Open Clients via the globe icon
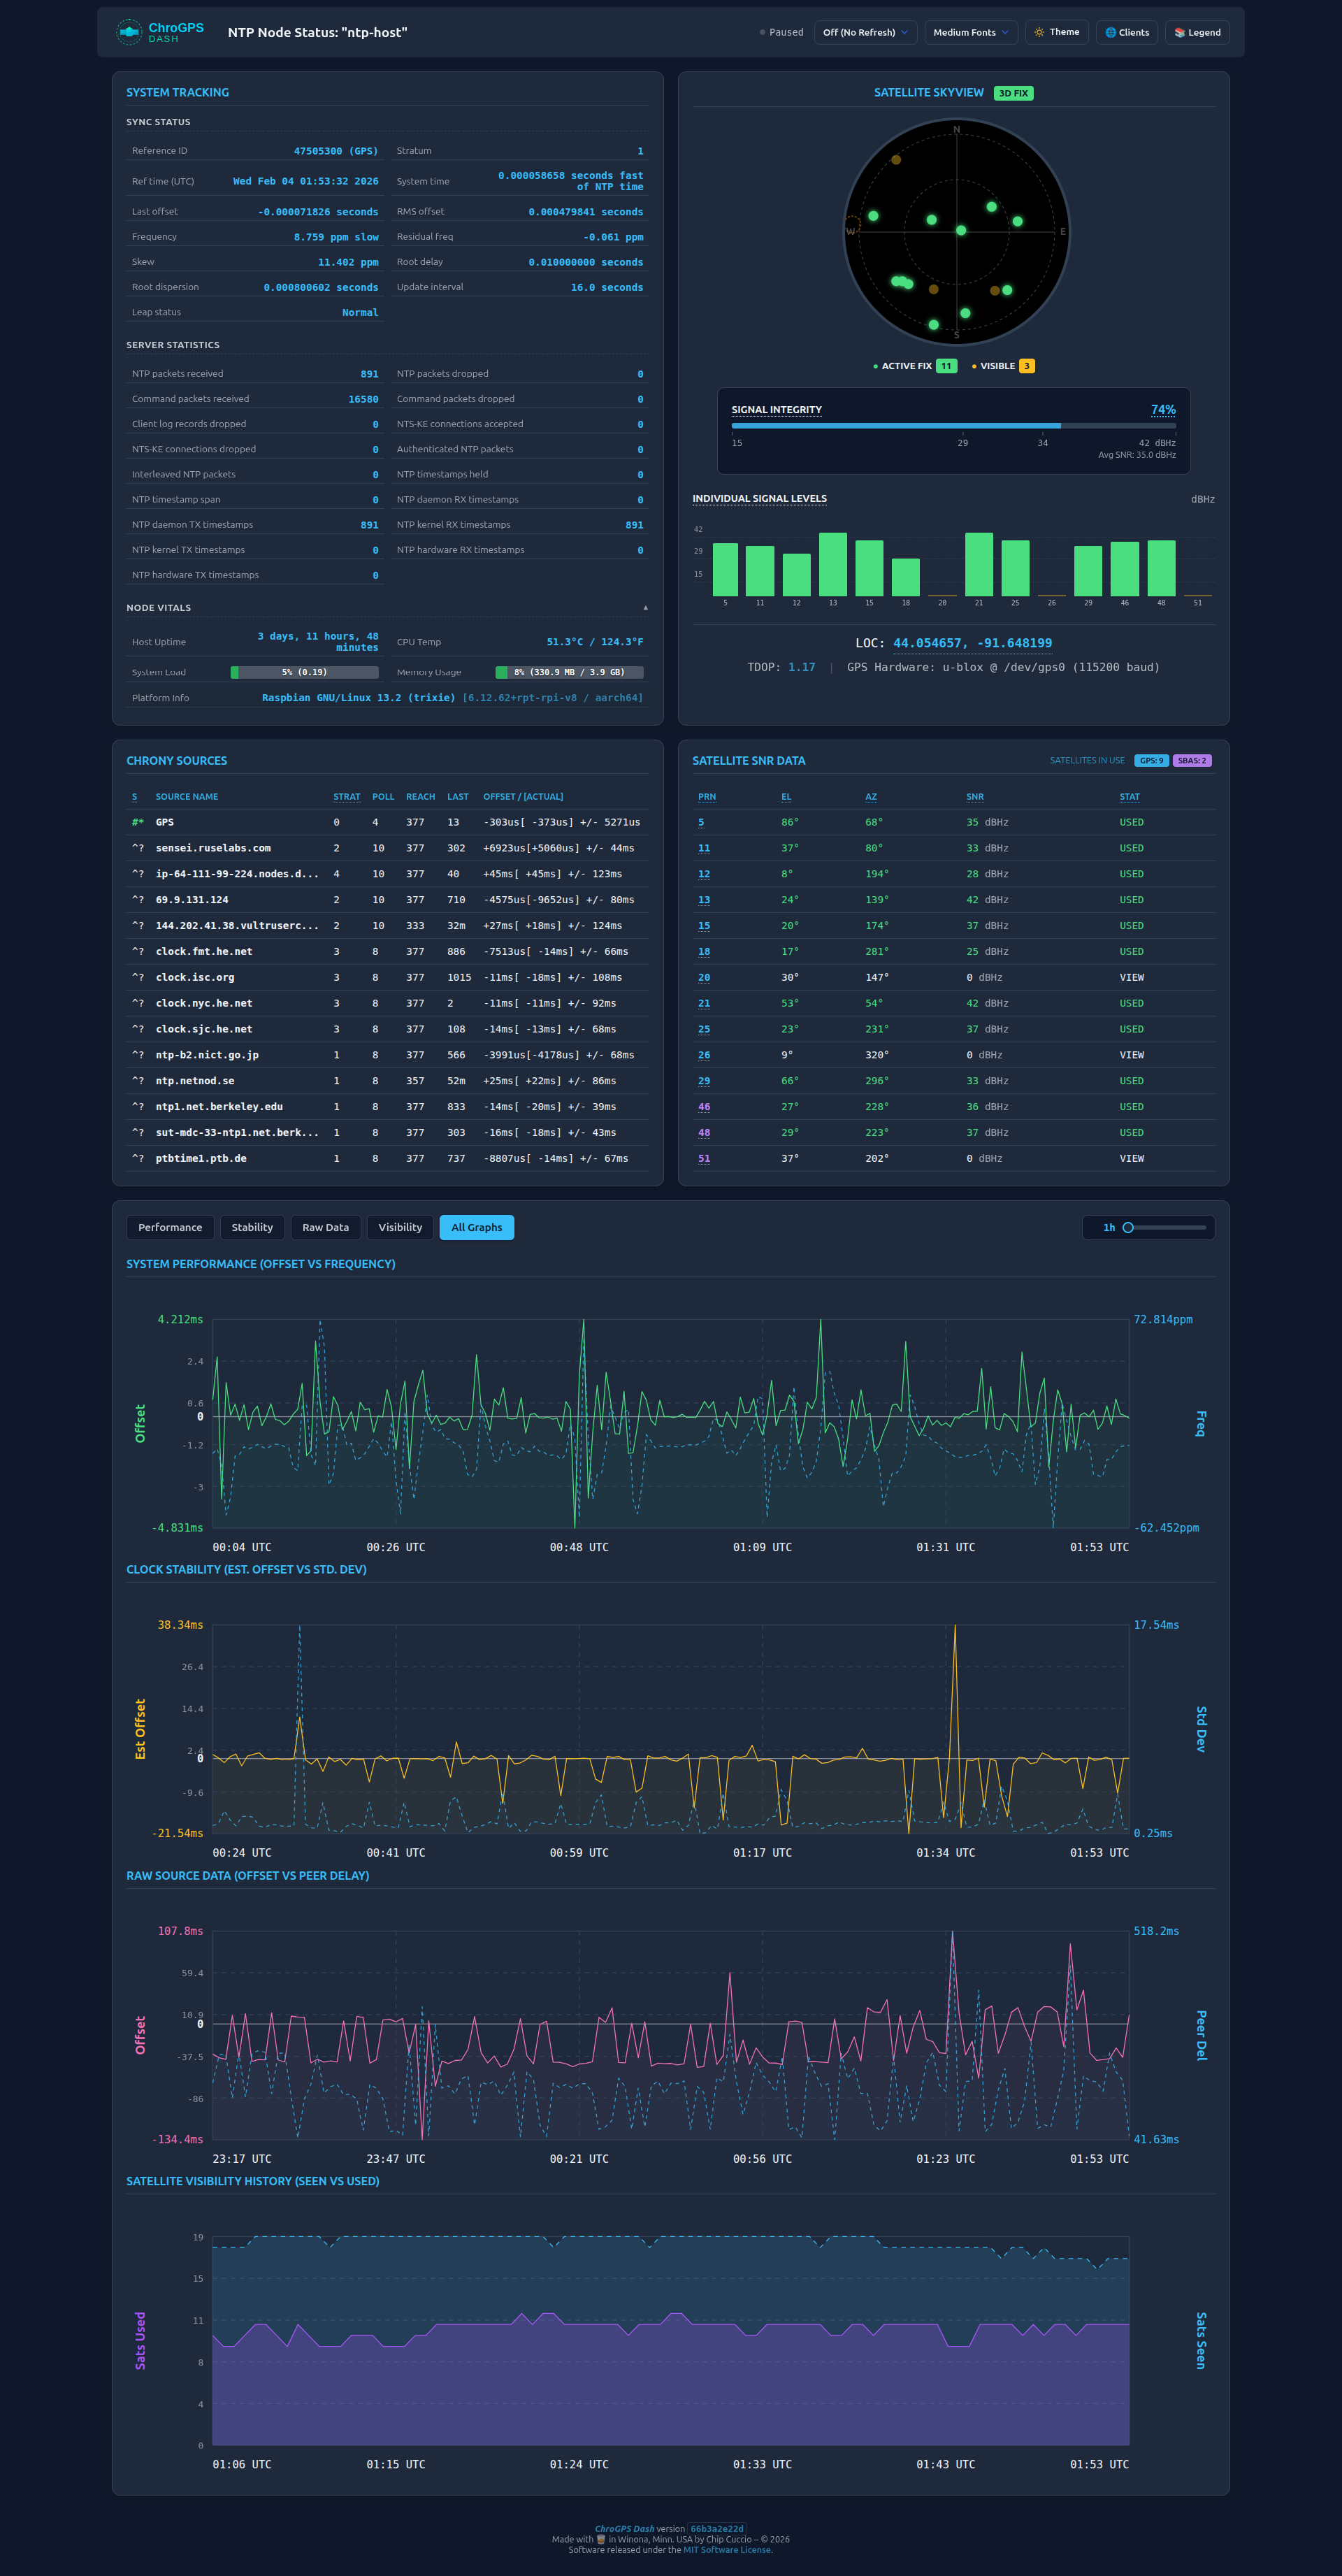 tap(1126, 32)
